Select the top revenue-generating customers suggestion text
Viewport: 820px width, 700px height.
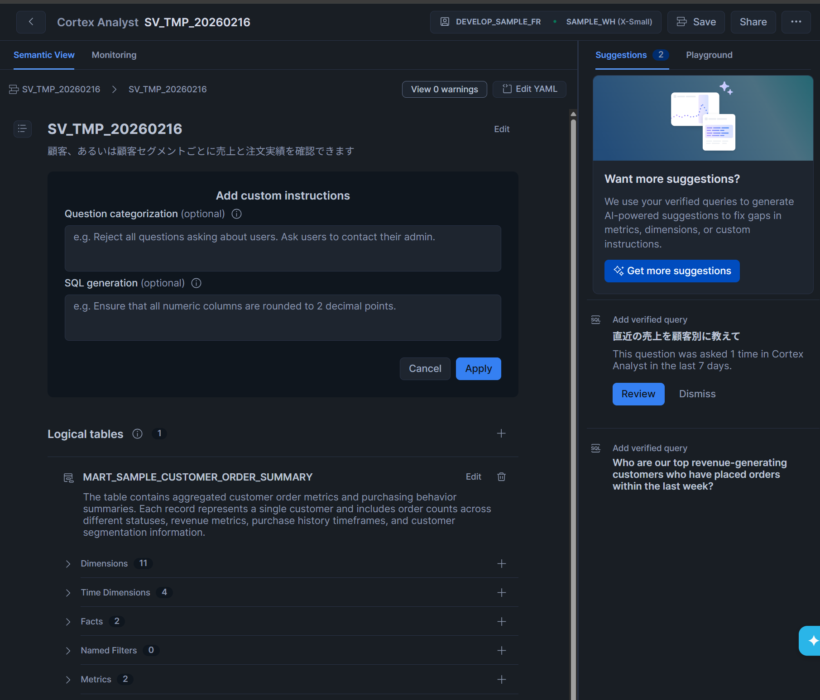[x=700, y=475]
